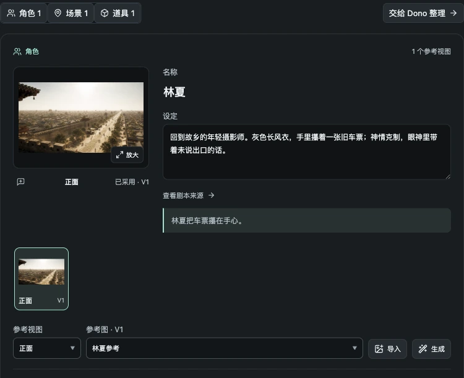Click 交给 Dono 整理 button
Image resolution: width=464 pixels, height=378 pixels.
423,13
